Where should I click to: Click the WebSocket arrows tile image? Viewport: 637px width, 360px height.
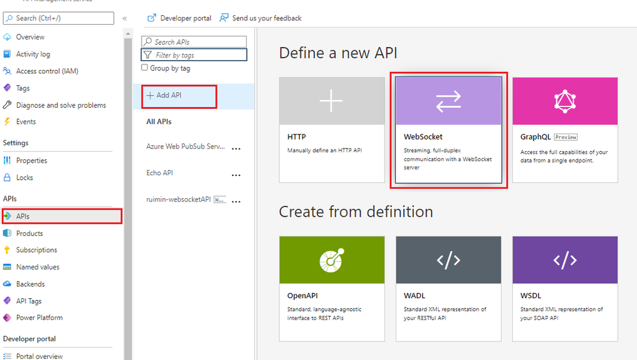448,101
